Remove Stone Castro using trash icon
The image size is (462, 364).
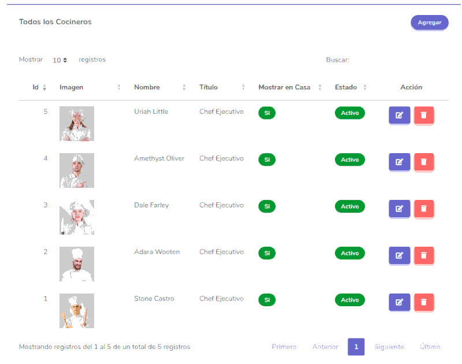point(424,302)
